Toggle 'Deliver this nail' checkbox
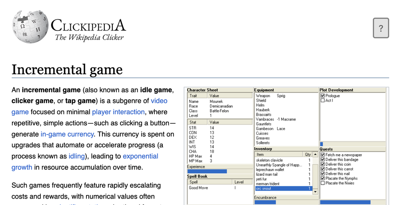 [x=323, y=174]
